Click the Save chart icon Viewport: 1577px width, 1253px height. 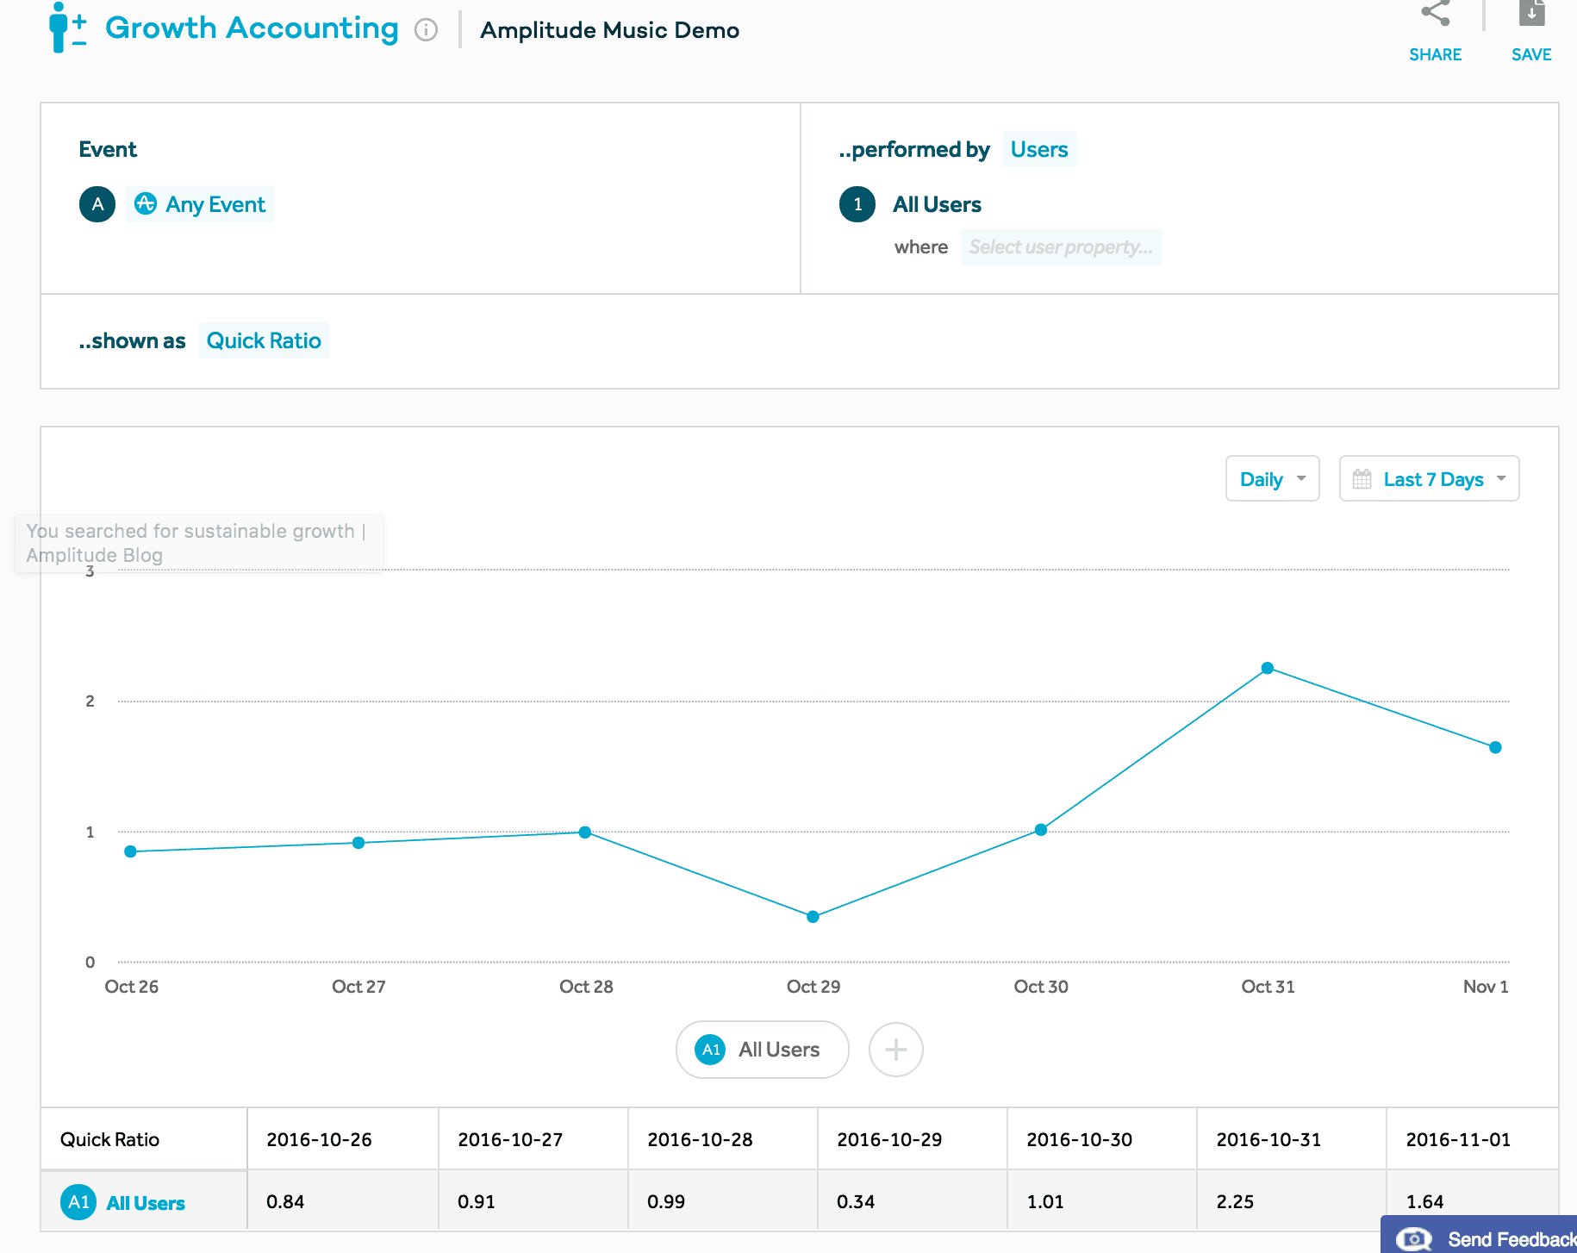(x=1531, y=15)
